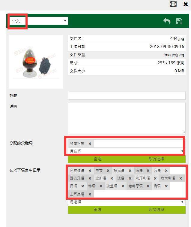Click the green undo arrow icon
This screenshot has width=191, height=227.
click(167, 21)
